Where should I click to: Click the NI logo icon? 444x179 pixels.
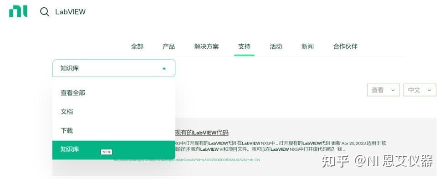pos(18,11)
